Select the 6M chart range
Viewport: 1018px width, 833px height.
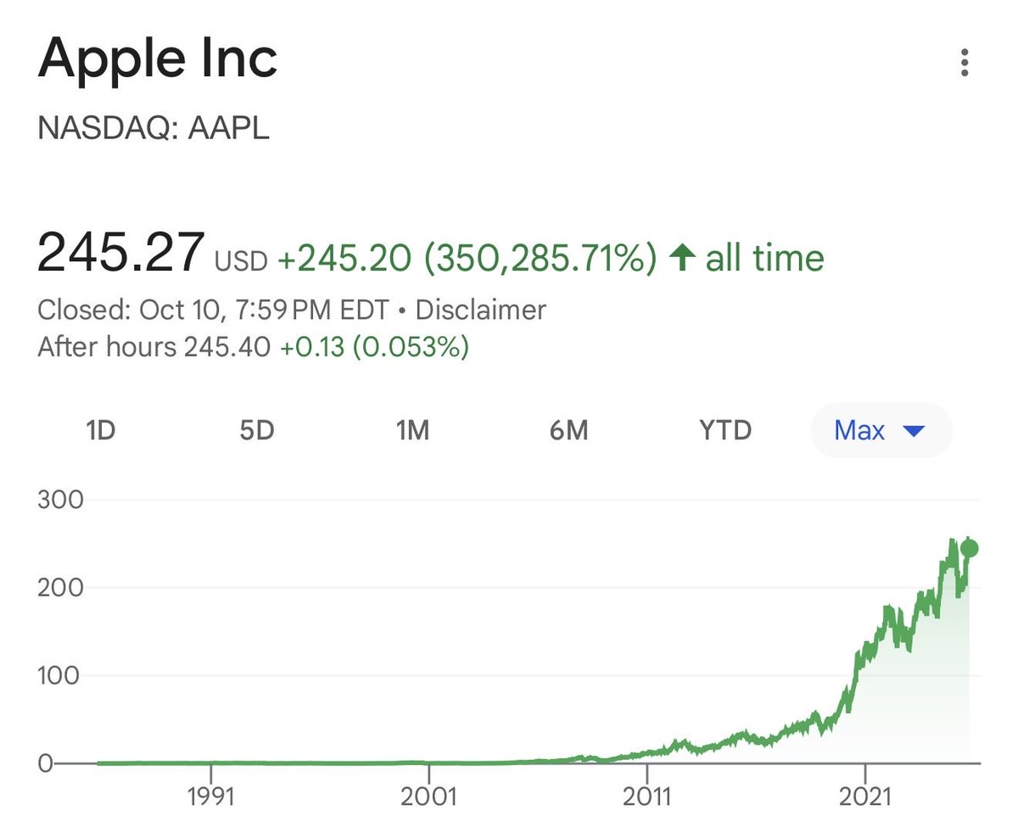tap(568, 431)
